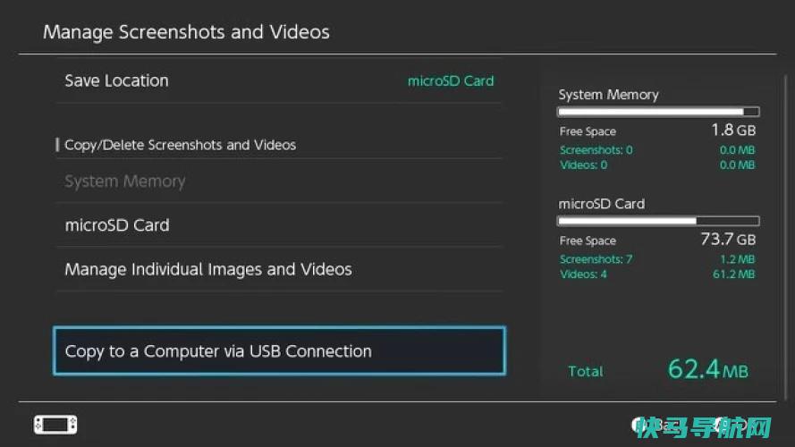Click the Screenshots: 0 count
The width and height of the screenshot is (795, 447).
click(596, 150)
